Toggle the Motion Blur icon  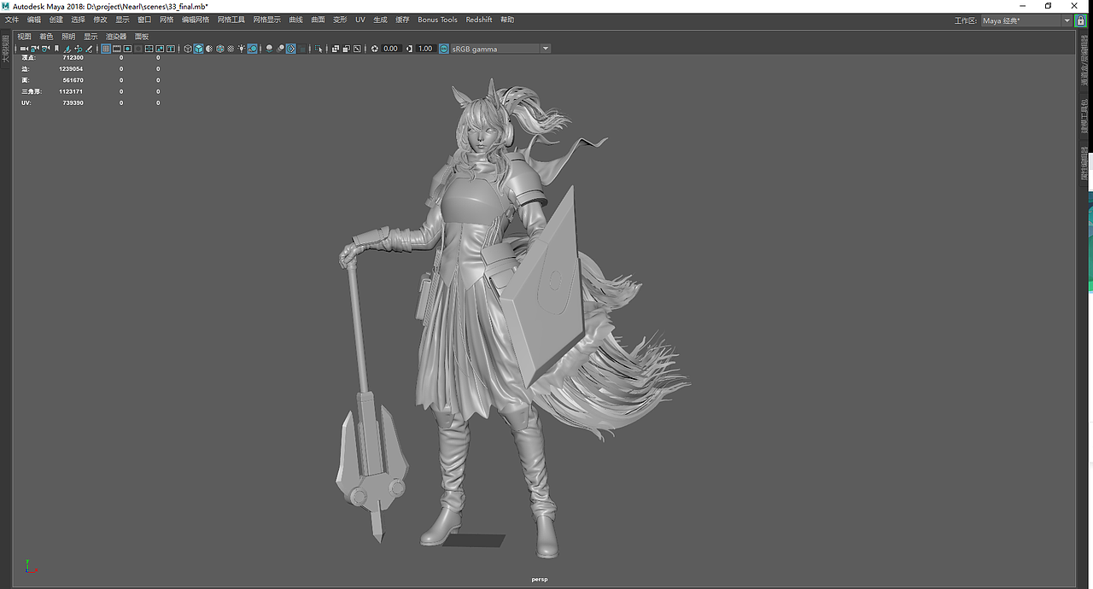280,49
